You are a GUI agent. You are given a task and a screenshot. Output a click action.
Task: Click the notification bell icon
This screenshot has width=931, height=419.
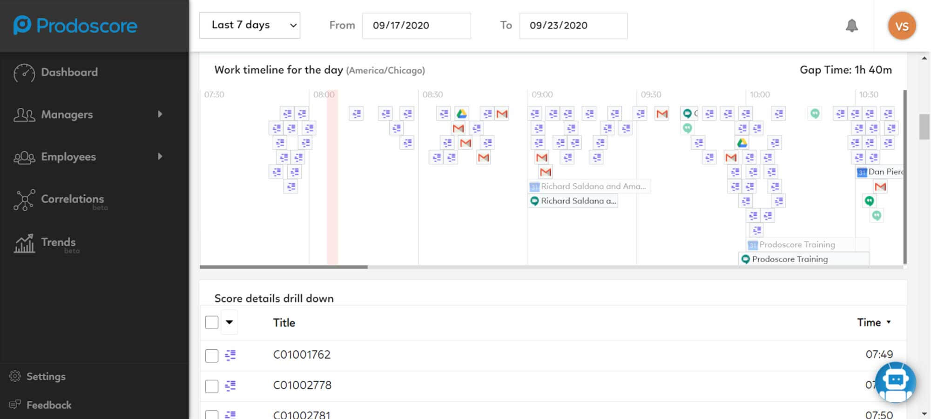point(851,26)
